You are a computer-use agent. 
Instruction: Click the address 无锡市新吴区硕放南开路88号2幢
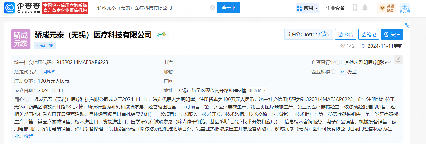click(212, 90)
